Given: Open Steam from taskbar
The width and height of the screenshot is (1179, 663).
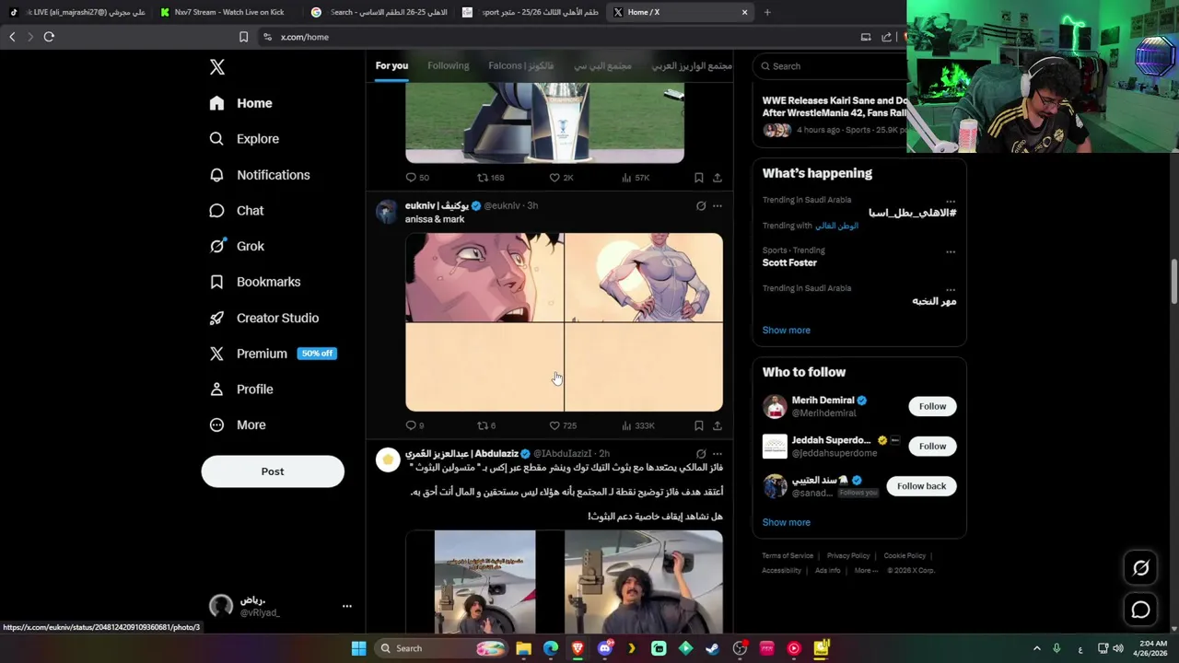Looking at the screenshot, I should (712, 648).
